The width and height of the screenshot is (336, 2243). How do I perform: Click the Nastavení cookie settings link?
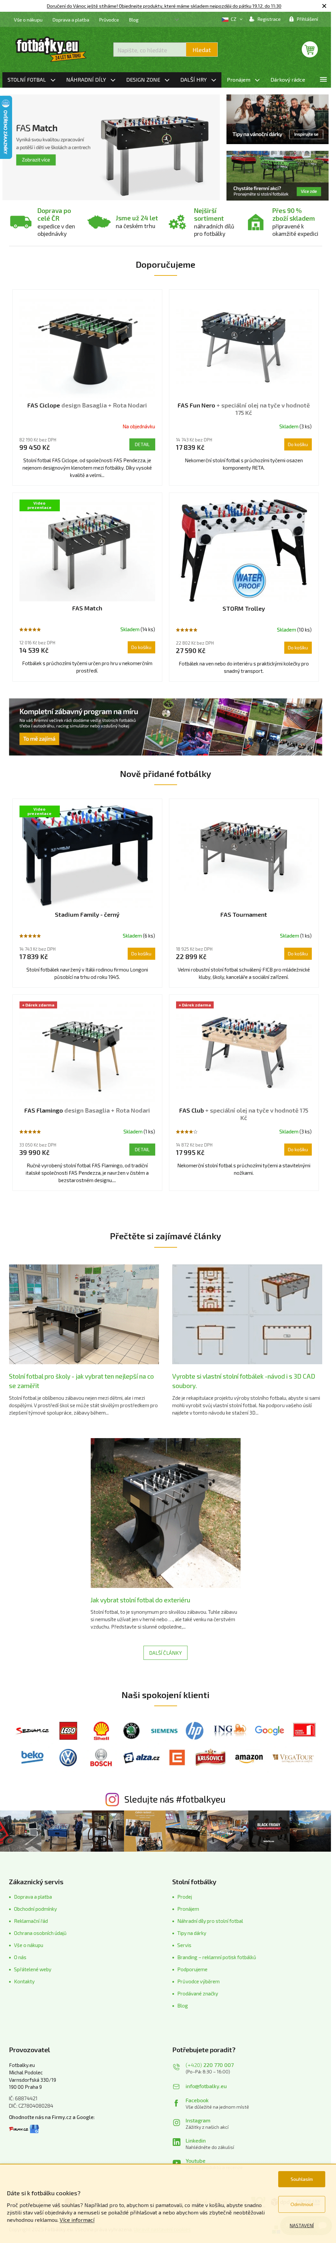tap(301, 2226)
